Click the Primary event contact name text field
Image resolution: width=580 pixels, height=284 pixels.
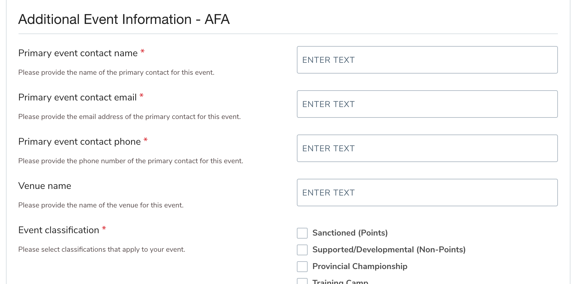pos(427,60)
